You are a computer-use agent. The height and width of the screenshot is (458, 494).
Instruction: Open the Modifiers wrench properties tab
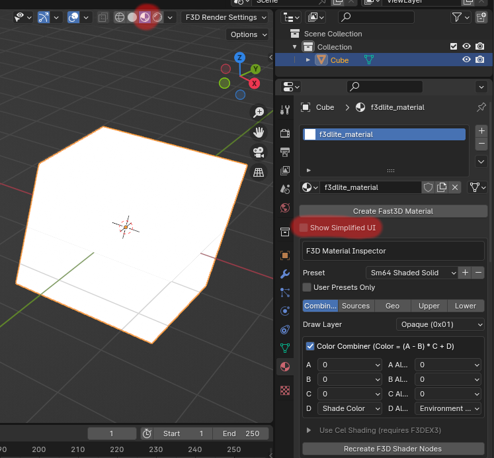tap(285, 274)
